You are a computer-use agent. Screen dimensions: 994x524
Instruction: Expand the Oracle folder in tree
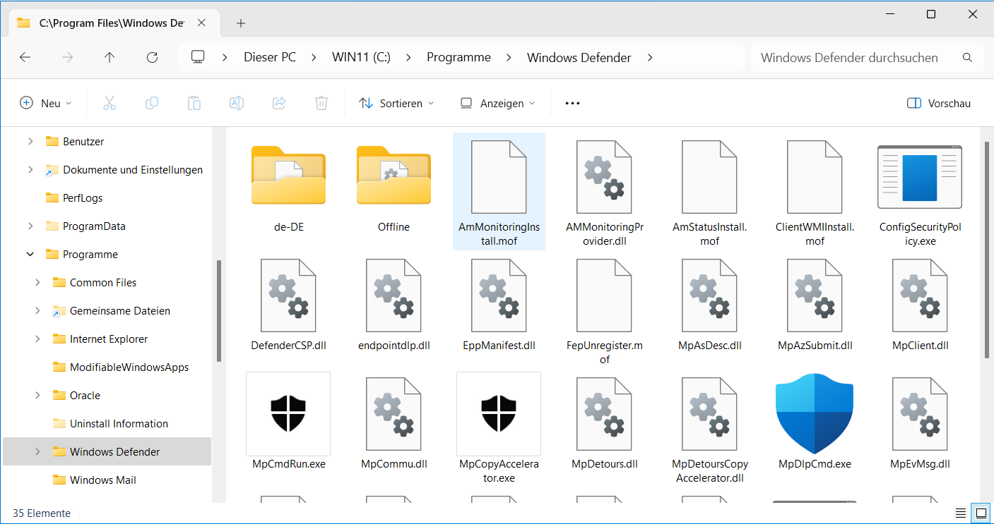coord(37,396)
